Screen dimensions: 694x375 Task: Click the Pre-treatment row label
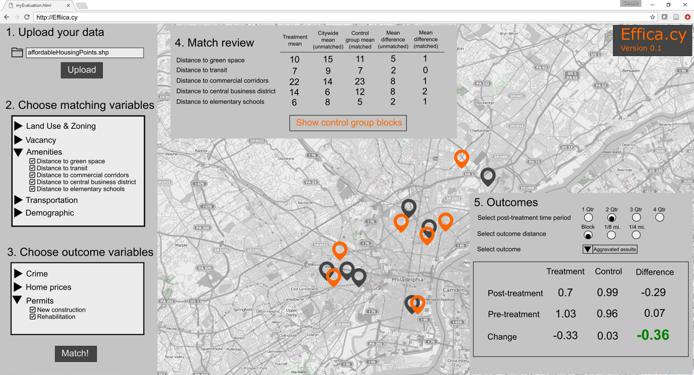[x=514, y=314]
